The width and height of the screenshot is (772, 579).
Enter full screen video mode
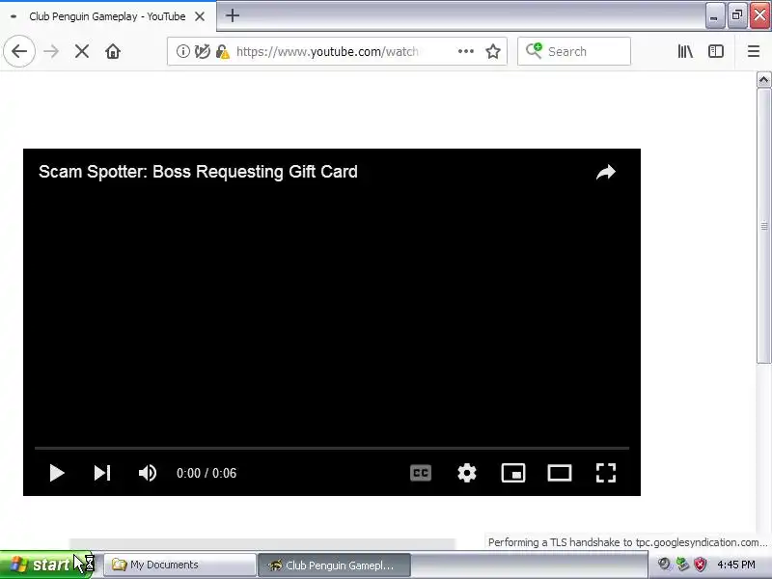click(606, 473)
